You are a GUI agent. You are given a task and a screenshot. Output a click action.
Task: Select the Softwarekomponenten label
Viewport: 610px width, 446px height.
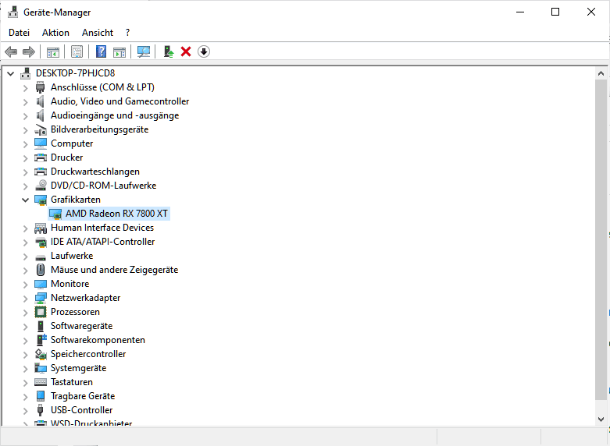click(98, 340)
